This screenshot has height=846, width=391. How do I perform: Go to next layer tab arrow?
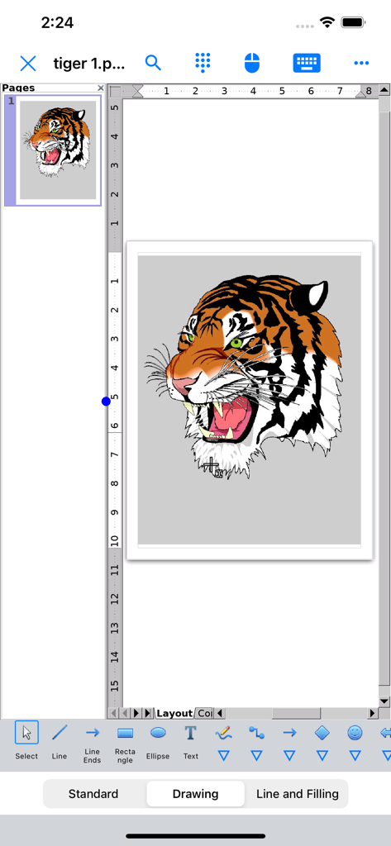(x=136, y=713)
